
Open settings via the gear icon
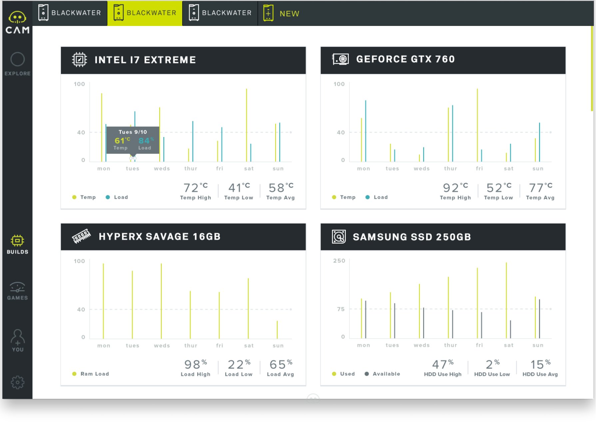(17, 382)
